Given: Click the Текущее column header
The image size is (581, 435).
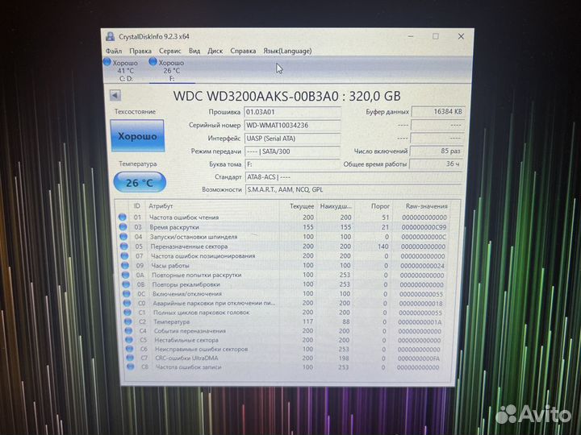Looking at the screenshot, I should click(x=302, y=206).
